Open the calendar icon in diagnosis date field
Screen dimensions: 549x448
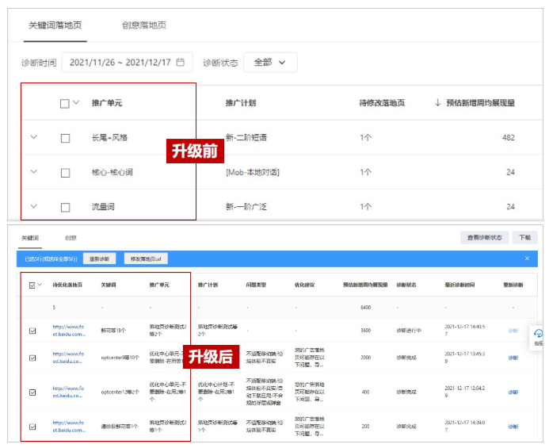(181, 62)
